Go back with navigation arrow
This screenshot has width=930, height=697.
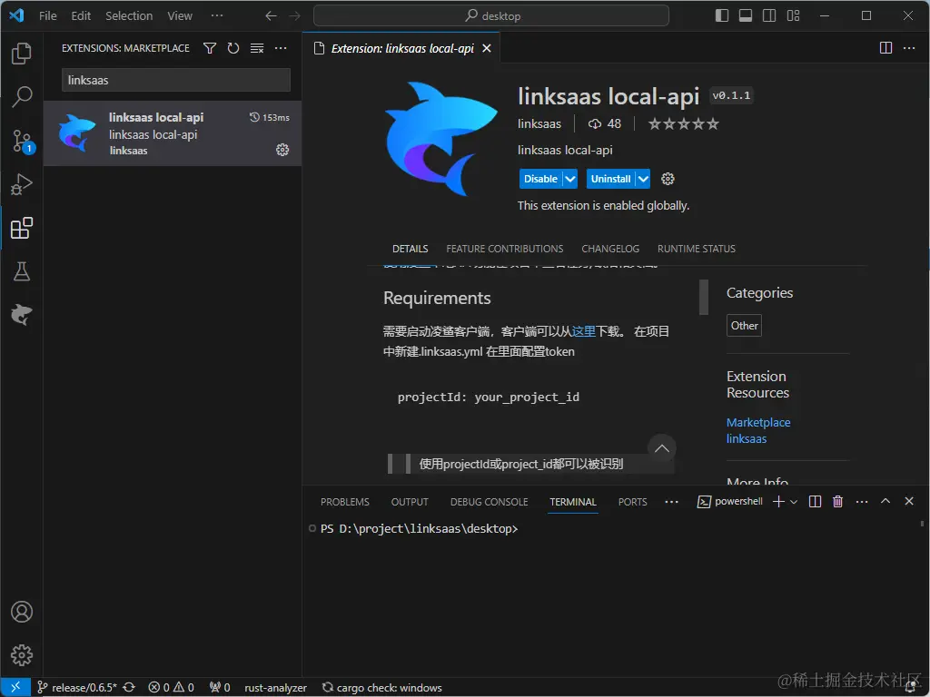pyautogui.click(x=271, y=16)
